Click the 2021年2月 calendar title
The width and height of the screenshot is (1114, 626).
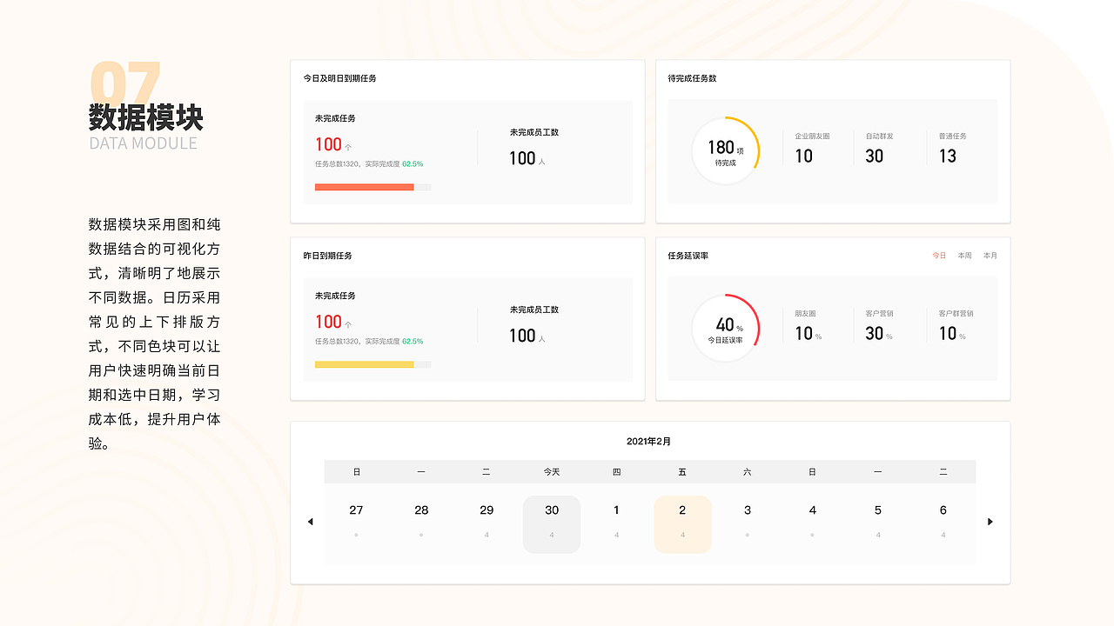click(x=649, y=442)
